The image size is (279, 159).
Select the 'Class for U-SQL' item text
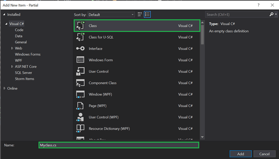(101, 37)
